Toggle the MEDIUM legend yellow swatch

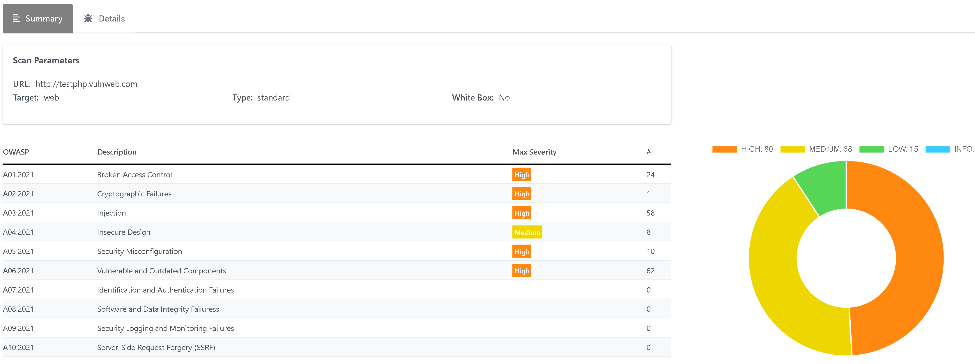point(792,149)
